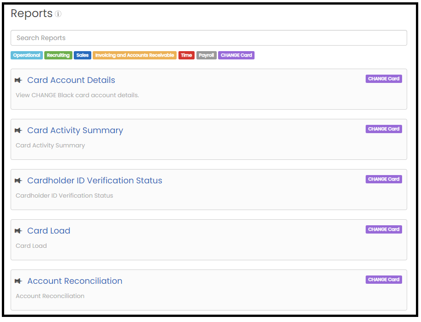The height and width of the screenshot is (322, 421).
Task: Click into the Search Reports field
Action: point(208,38)
